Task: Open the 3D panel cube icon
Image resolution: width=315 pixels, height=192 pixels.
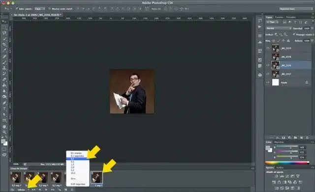Action: click(260, 75)
